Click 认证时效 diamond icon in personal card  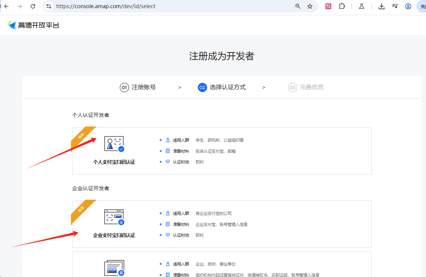click(x=168, y=162)
